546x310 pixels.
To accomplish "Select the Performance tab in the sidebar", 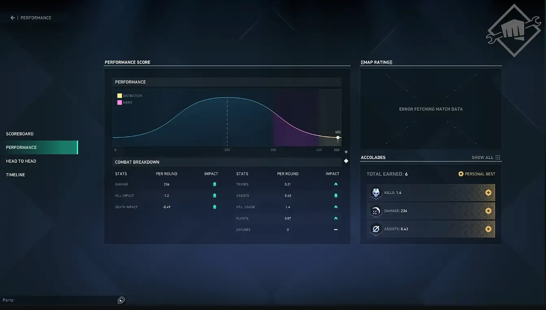I will coord(39,147).
